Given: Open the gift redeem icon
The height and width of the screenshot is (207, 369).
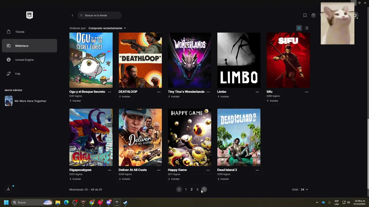Looking at the screenshot, I should tap(313, 15).
